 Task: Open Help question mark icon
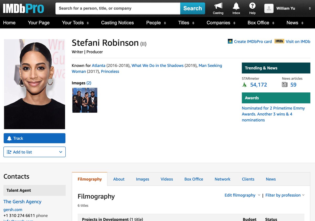(252, 6)
